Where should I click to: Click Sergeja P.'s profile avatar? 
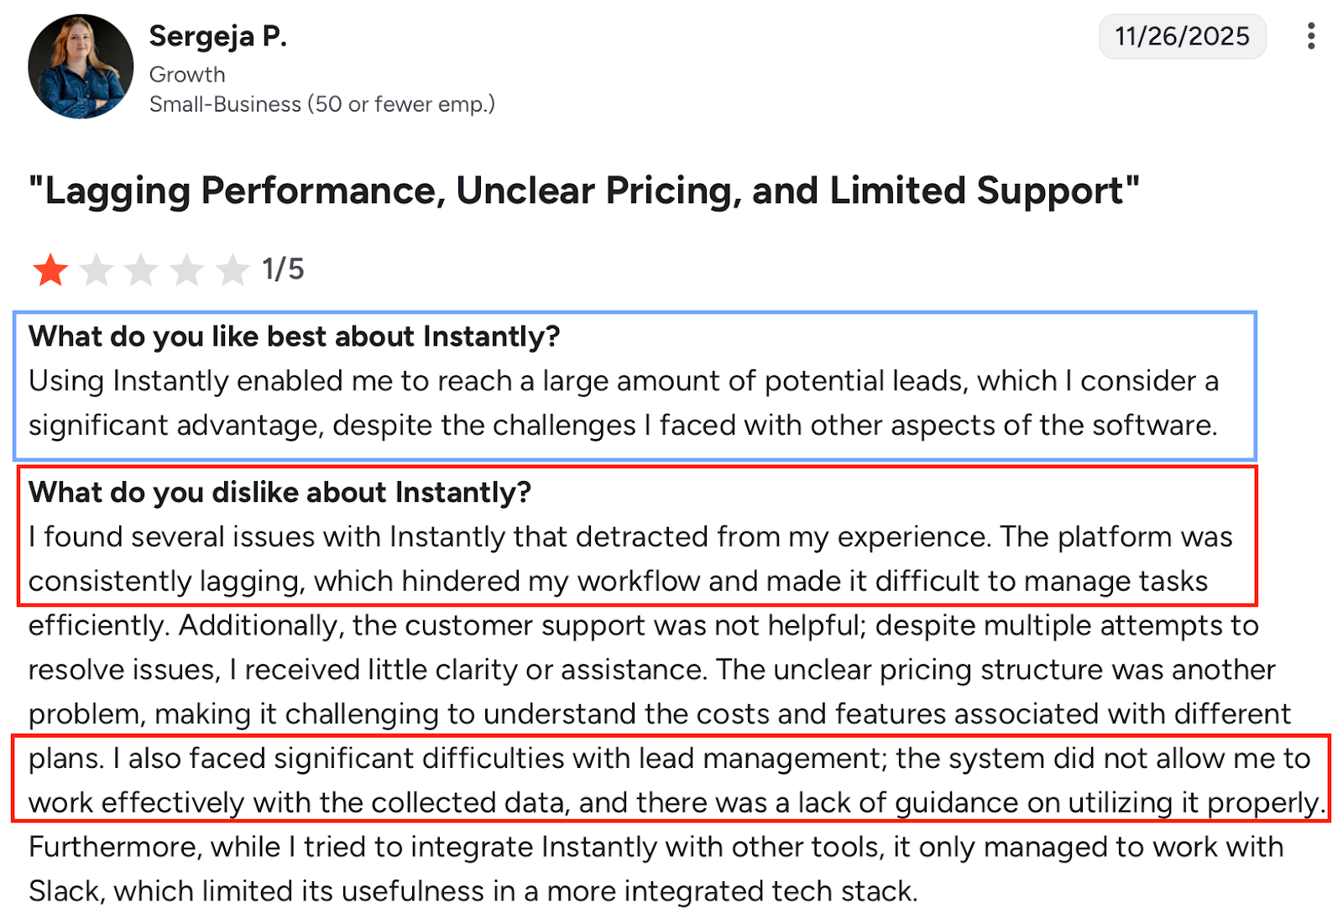click(80, 65)
